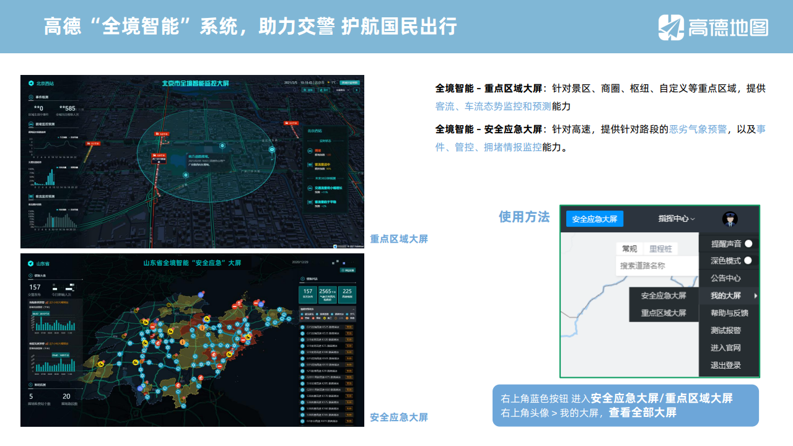Click the 客流监控预测 people icon
Screen dimensions: 793x446
tap(31, 196)
